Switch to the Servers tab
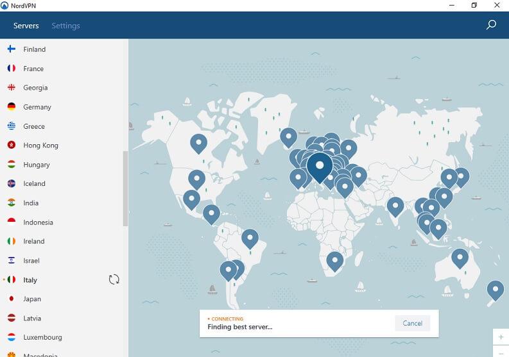The image size is (509, 357). click(26, 26)
